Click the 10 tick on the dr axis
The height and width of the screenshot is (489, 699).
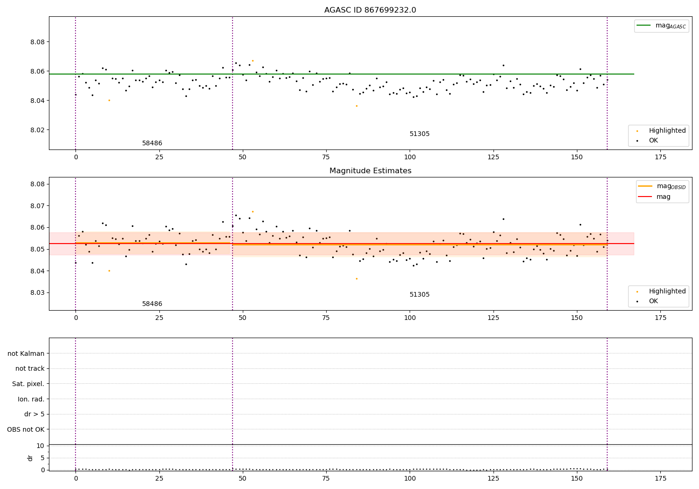point(41,446)
